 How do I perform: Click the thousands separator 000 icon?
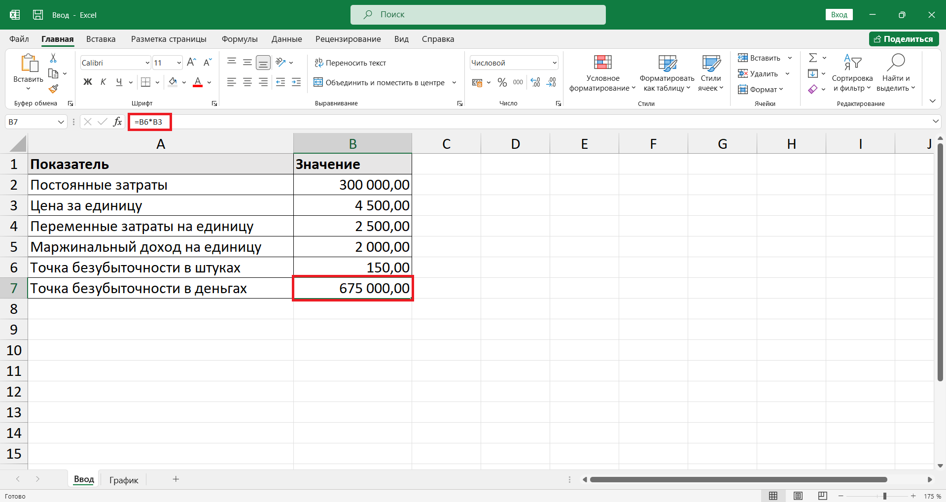[x=518, y=82]
